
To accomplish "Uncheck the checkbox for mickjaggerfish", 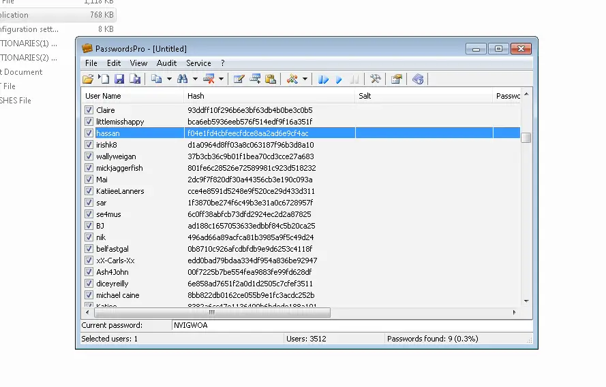I will (x=89, y=168).
